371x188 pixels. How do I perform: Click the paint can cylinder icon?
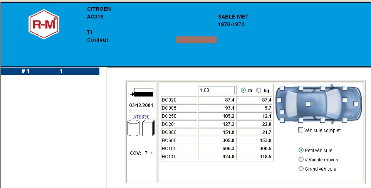pyautogui.click(x=133, y=128)
